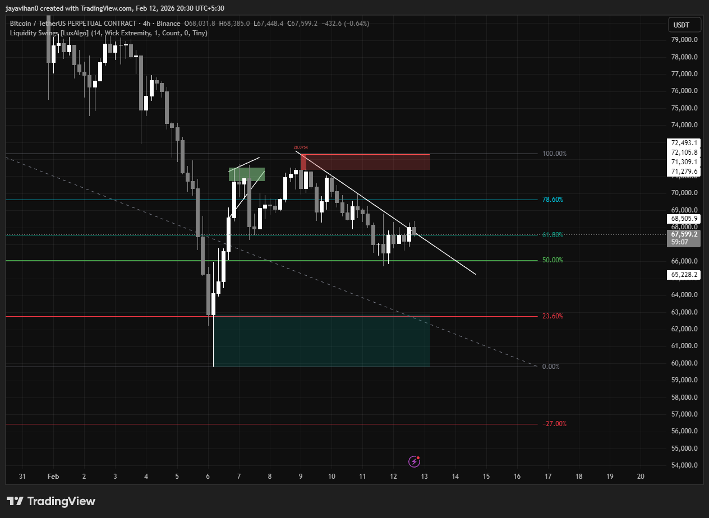709x518 pixels.
Task: Click the Liquidity Swings LuxAlgo indicator label
Action: click(x=108, y=33)
